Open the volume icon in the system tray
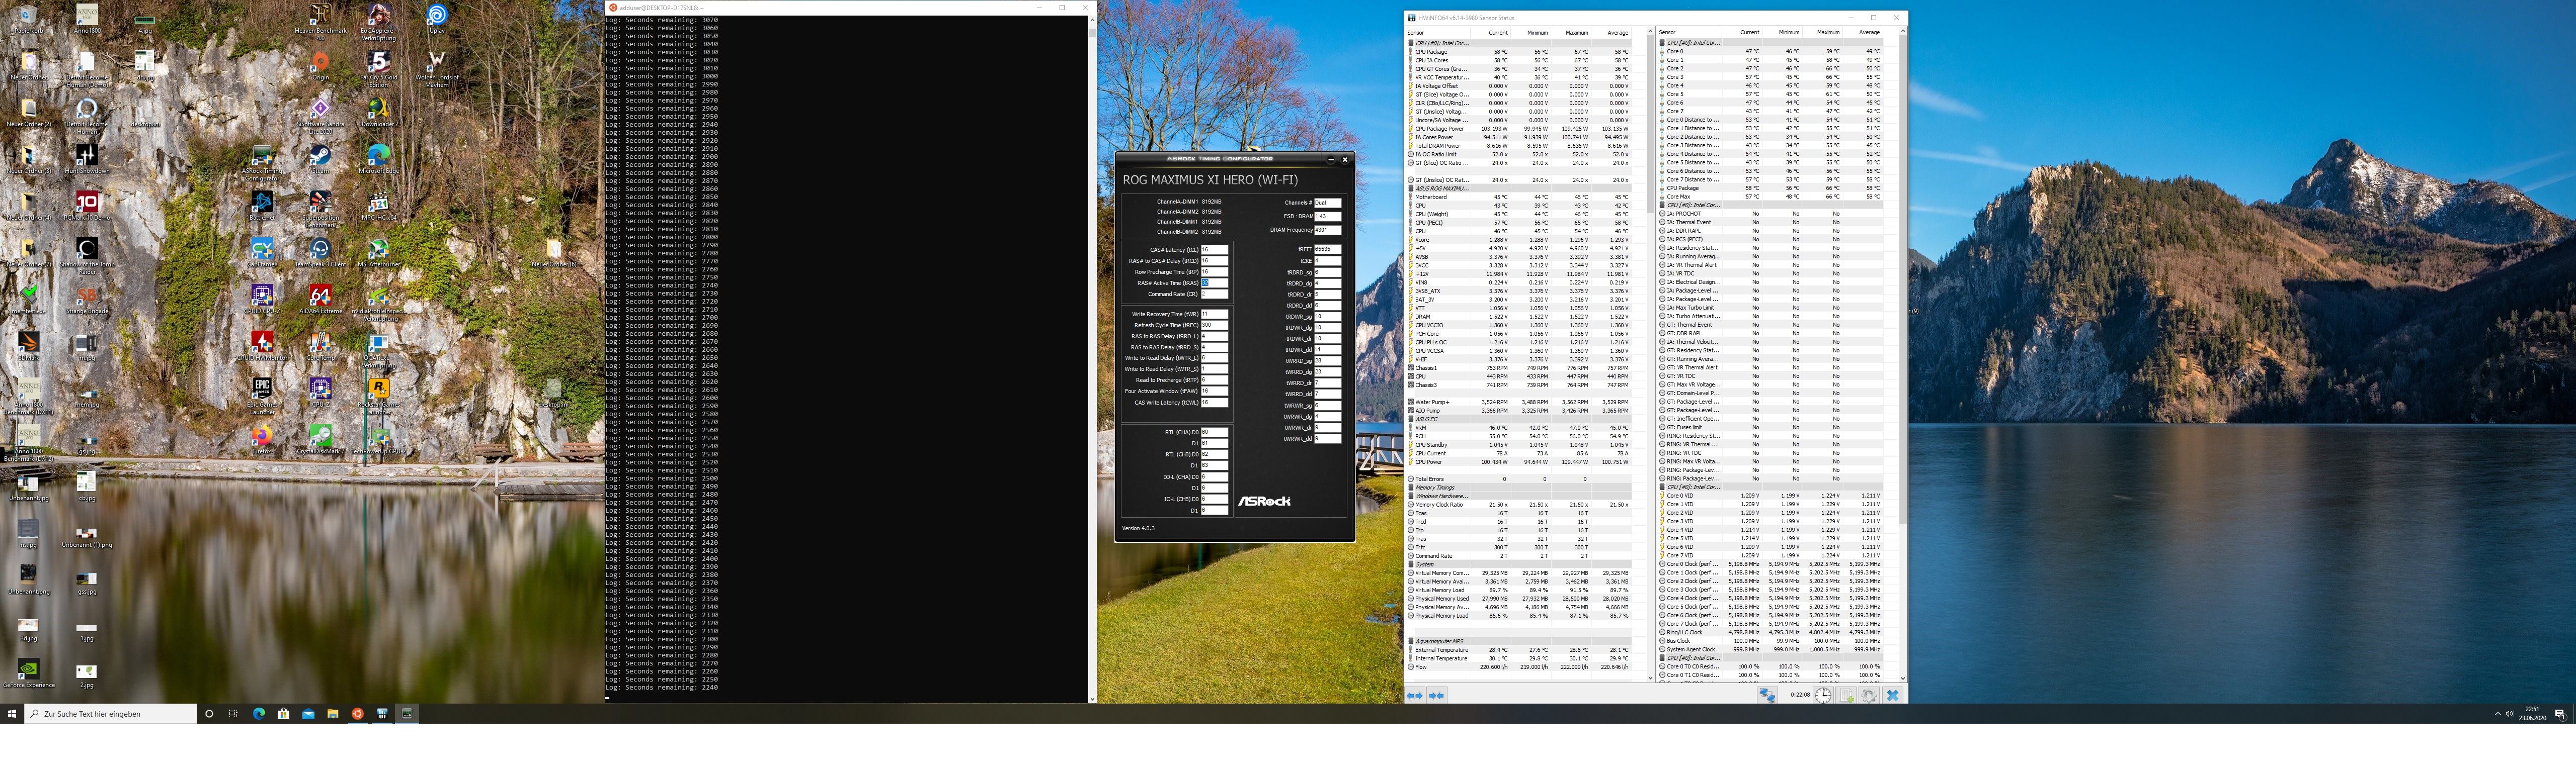Screen dimensions: 2576x777 pyautogui.click(x=2509, y=714)
